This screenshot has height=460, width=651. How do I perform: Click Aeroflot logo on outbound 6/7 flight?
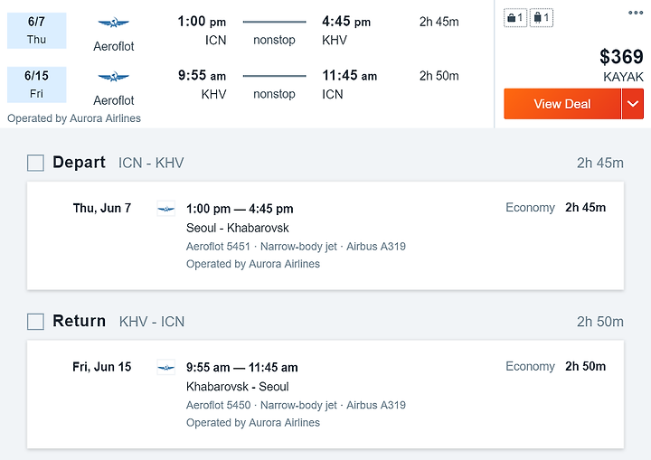click(x=113, y=23)
